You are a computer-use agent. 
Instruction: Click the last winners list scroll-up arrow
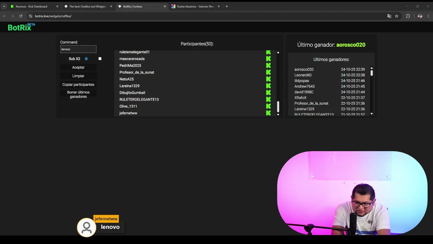(x=371, y=68)
